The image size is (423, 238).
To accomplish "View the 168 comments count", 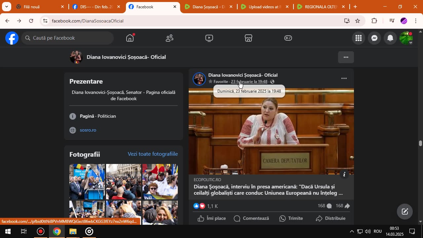I will coord(325,206).
